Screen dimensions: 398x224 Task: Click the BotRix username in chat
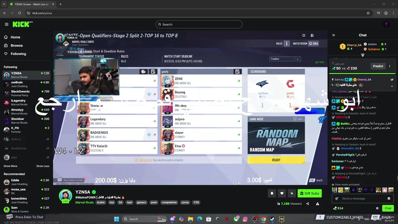point(345,124)
